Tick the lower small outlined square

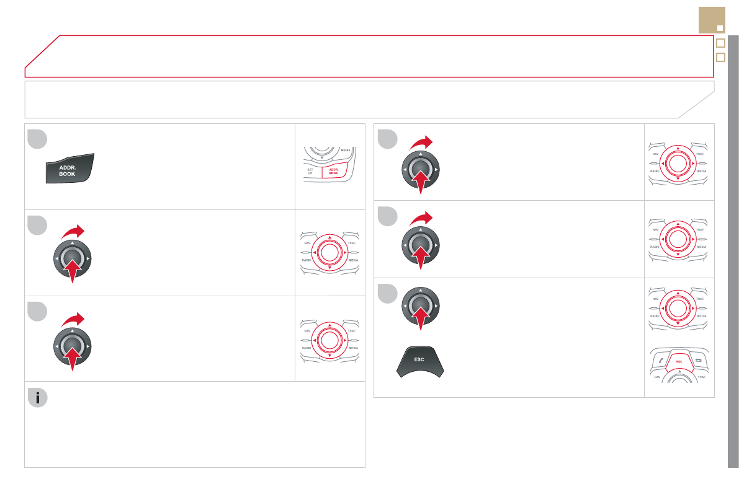(x=720, y=58)
